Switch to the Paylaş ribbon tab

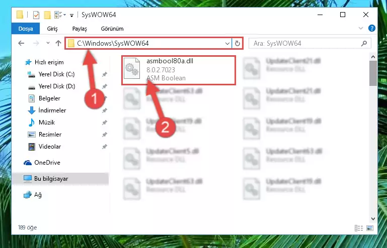[x=80, y=29]
